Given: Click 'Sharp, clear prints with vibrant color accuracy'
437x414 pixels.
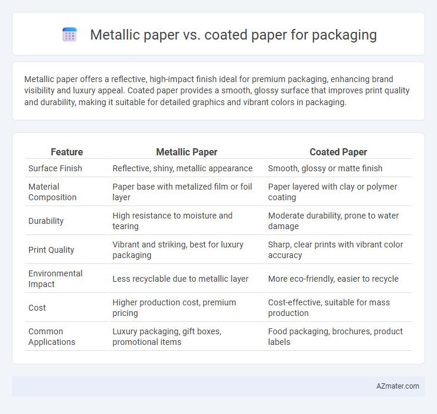Looking at the screenshot, I should click(335, 250).
